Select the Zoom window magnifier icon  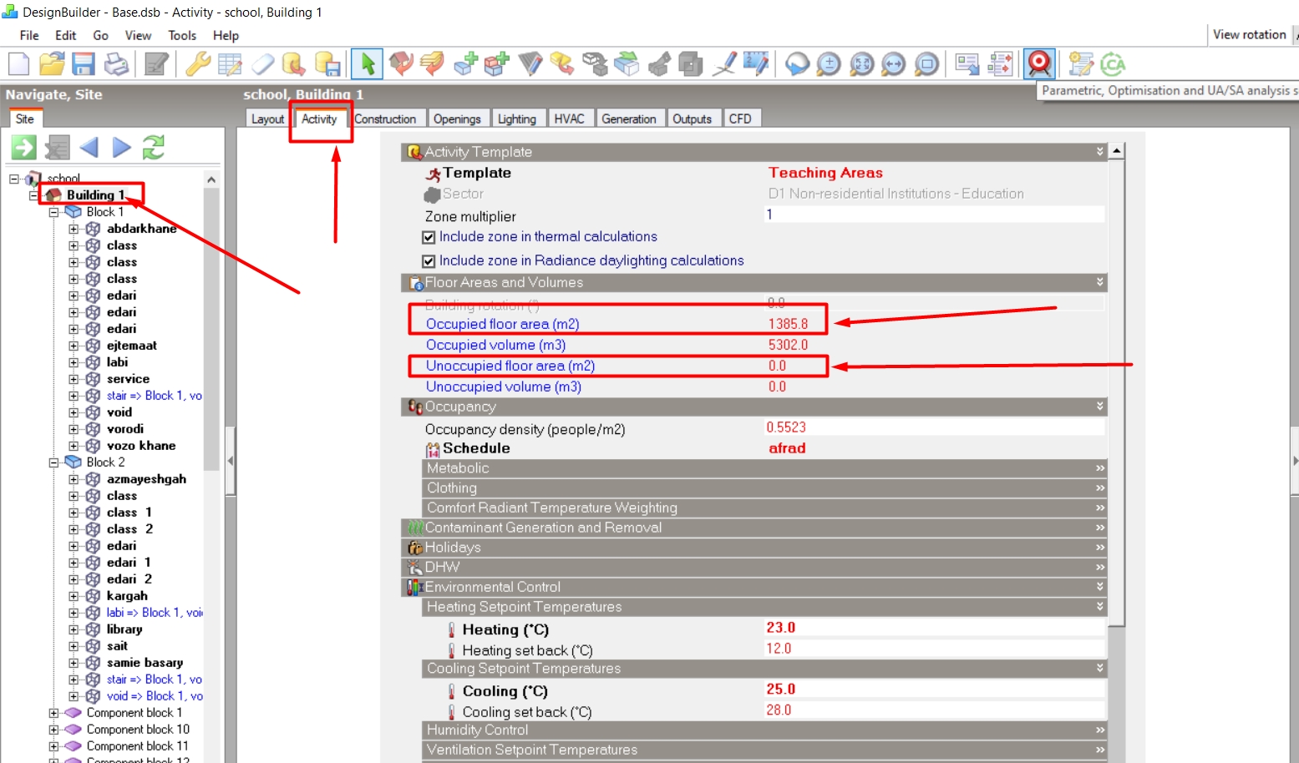(926, 63)
